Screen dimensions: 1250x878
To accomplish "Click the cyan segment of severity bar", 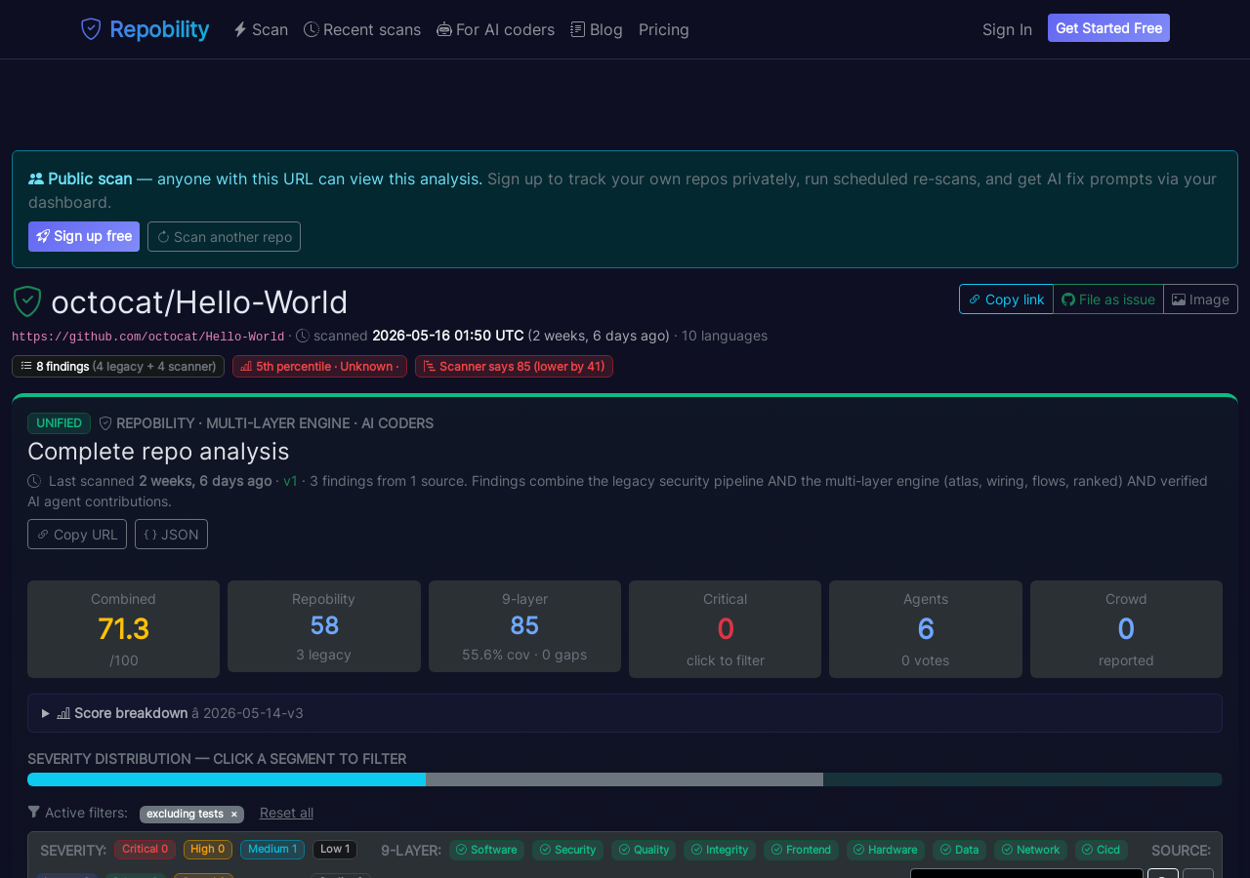I will [227, 779].
